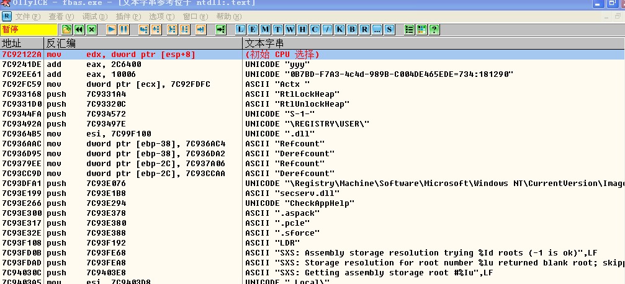Open Breakpoints window with B button
The height and width of the screenshot is (284, 625).
point(352,30)
